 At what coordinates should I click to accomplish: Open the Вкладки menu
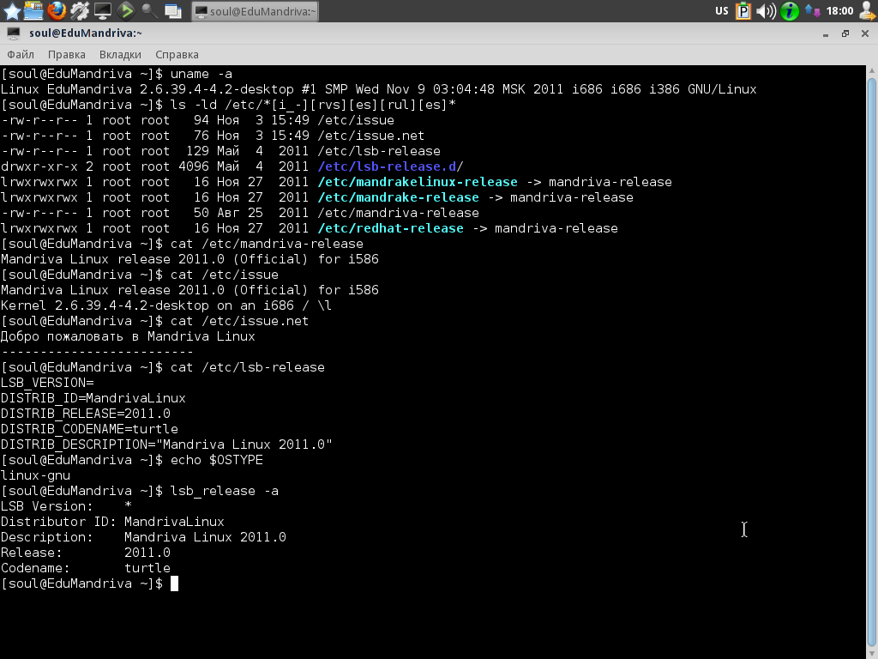pyautogui.click(x=120, y=54)
